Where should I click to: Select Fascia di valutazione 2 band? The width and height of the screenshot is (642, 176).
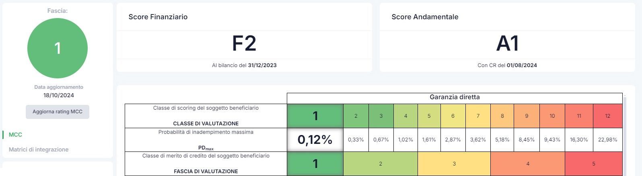381,164
